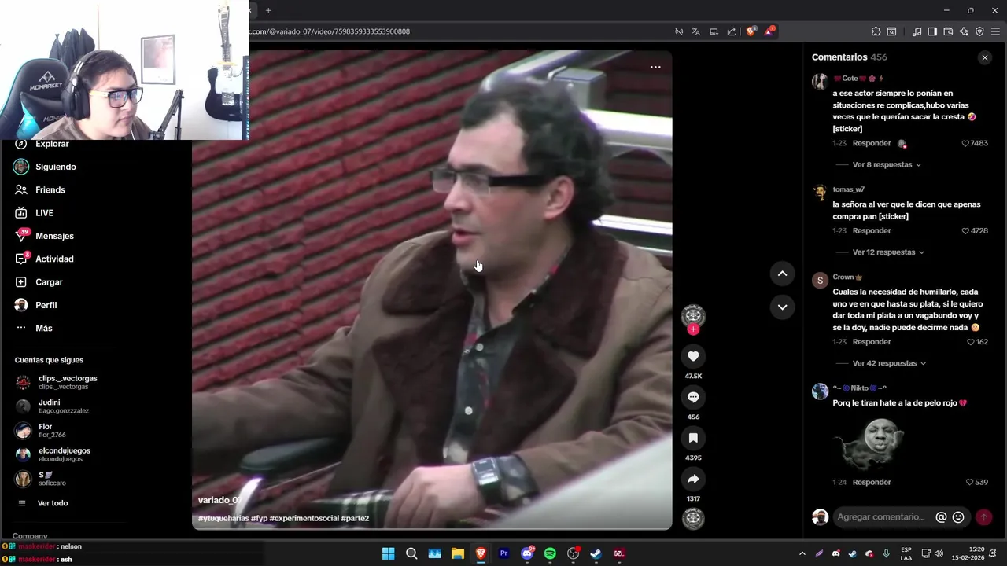Viewport: 1007px width, 566px height.
Task: Click browser address bar URL
Action: point(330,31)
